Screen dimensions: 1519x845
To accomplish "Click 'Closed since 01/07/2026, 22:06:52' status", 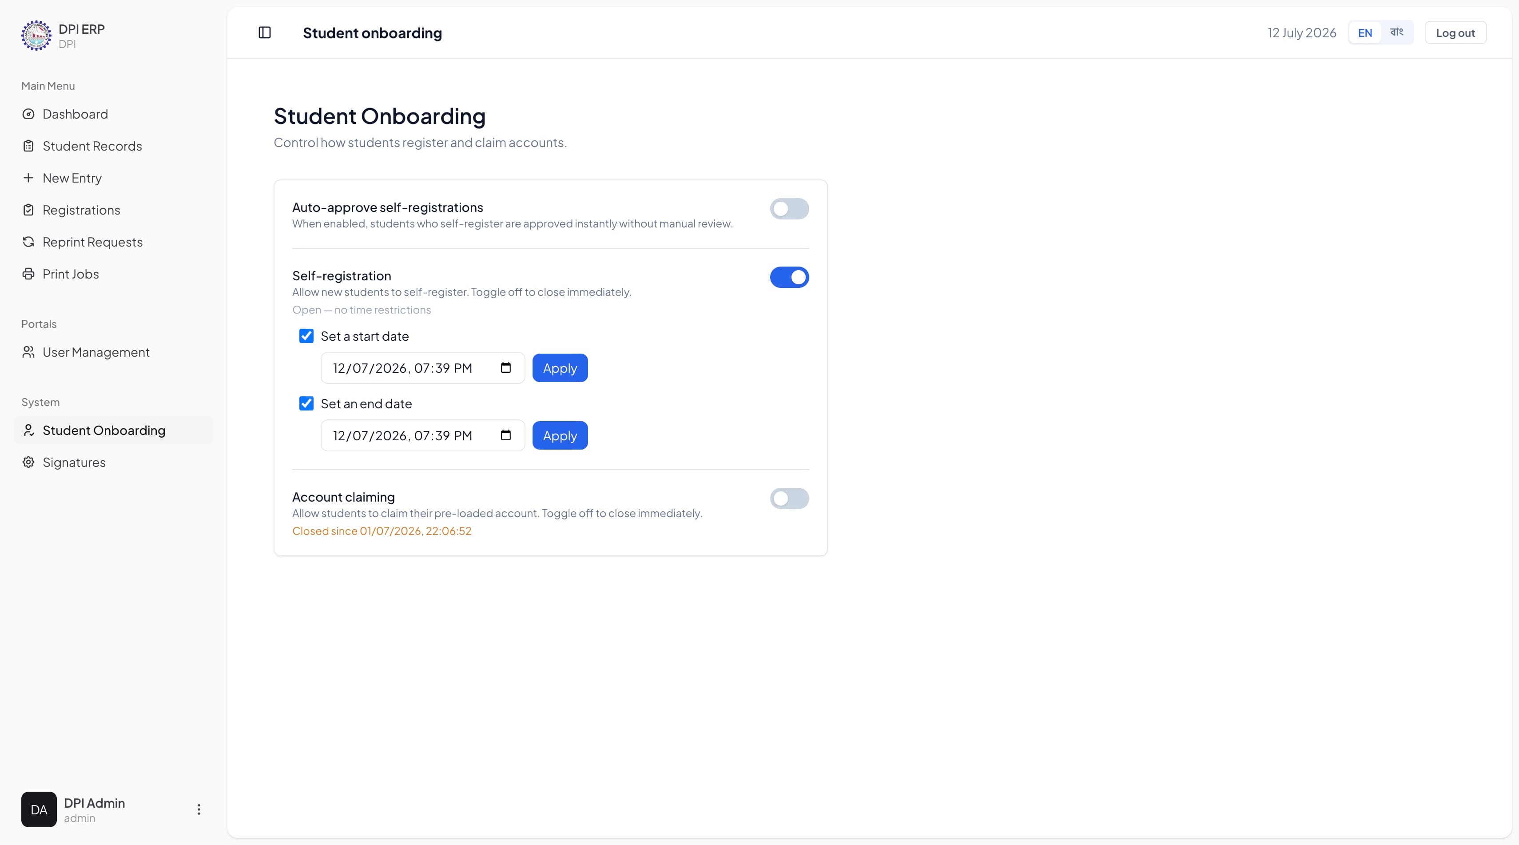I will (x=382, y=531).
